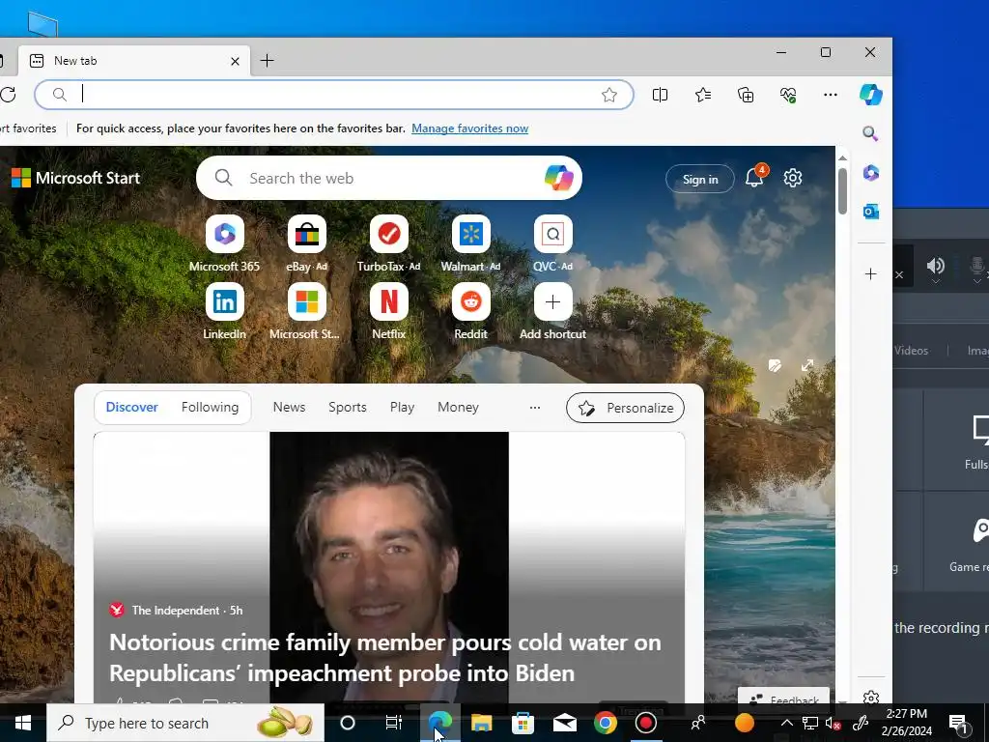Switch to the Discover feed tab
Image resolution: width=989 pixels, height=742 pixels.
(131, 407)
